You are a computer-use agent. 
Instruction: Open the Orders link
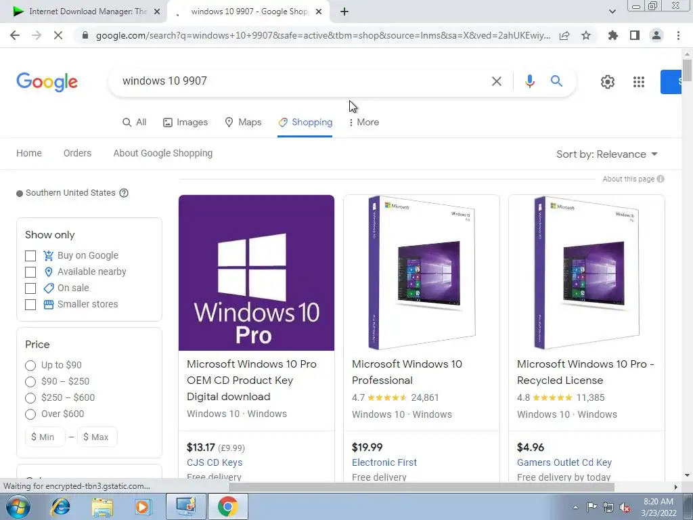point(77,153)
